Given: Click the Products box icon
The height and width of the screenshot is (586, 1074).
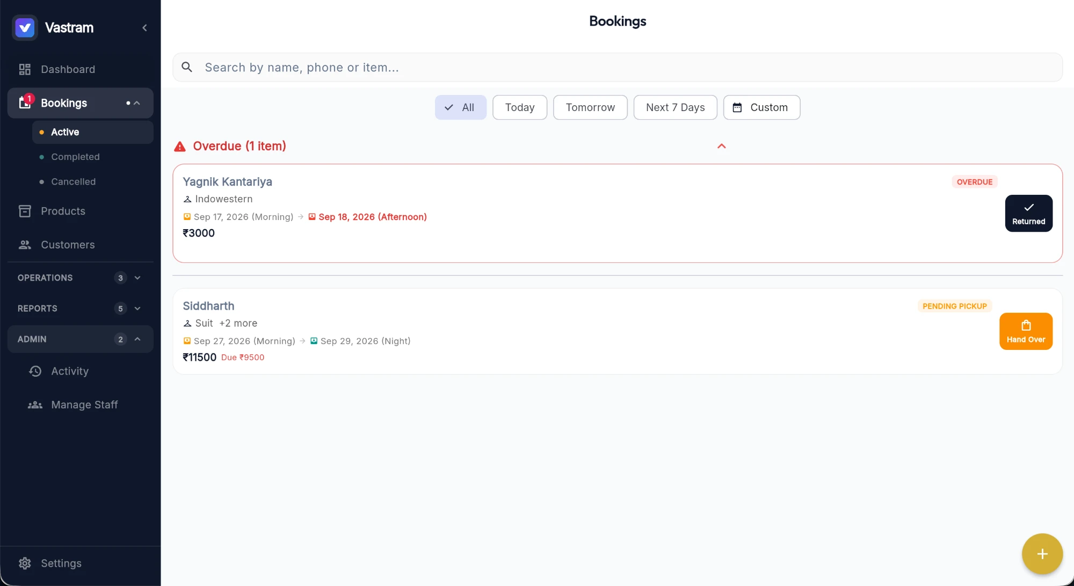Looking at the screenshot, I should pyautogui.click(x=25, y=211).
